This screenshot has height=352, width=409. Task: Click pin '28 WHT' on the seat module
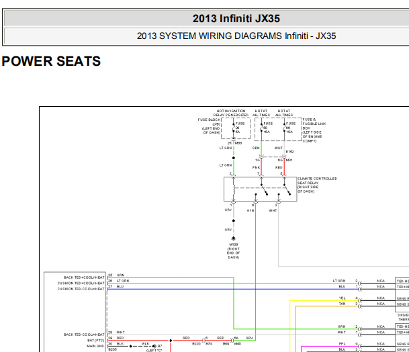pos(116,332)
